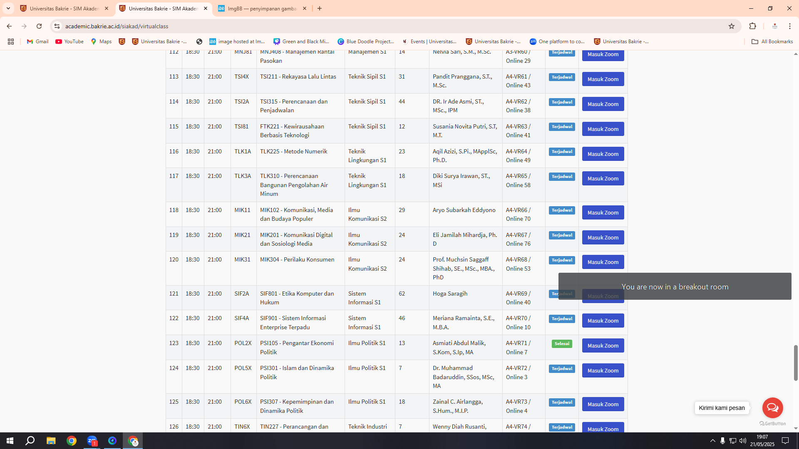Close the ImgBB tab
This screenshot has height=449, width=799.
tap(305, 8)
